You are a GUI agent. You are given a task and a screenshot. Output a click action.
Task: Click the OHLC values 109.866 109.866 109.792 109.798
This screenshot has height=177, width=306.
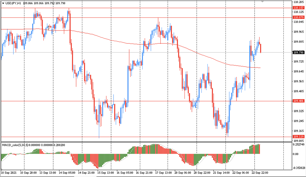[44, 3]
